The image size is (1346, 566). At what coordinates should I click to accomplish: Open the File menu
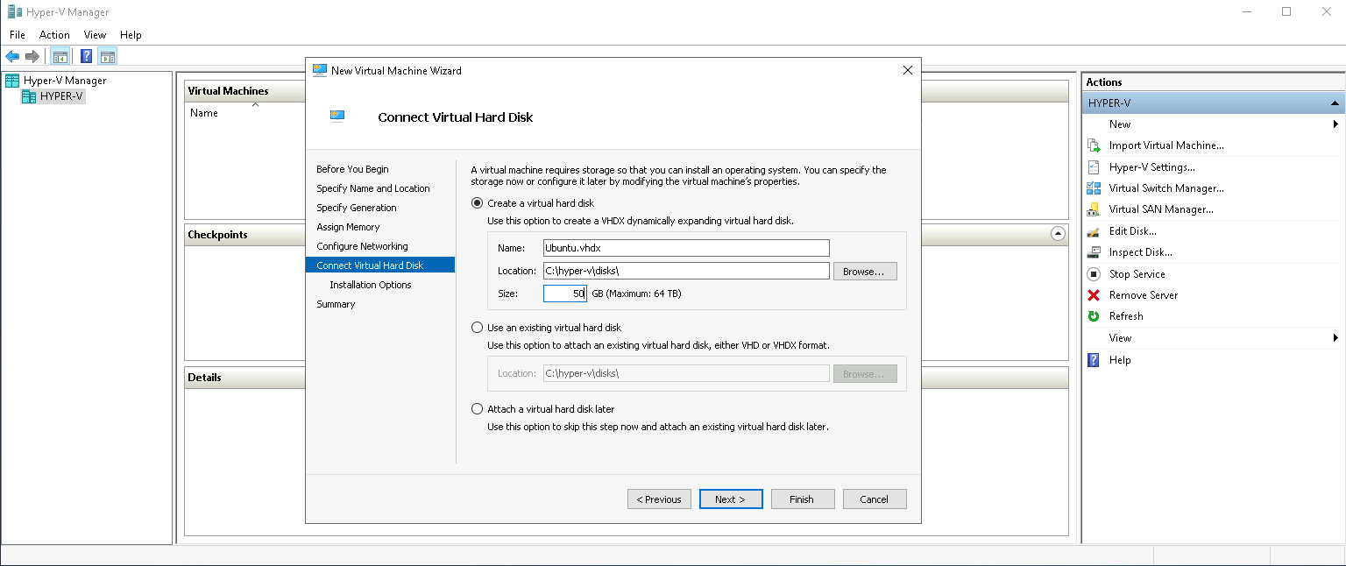point(18,35)
